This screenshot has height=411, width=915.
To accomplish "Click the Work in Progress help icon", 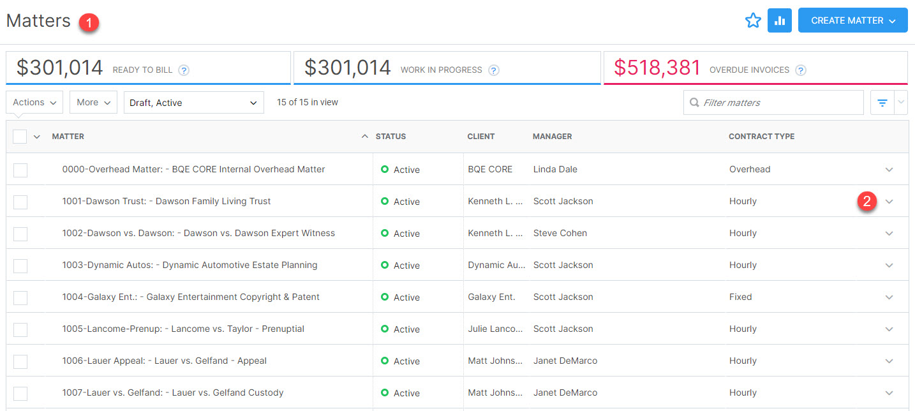I will pyautogui.click(x=493, y=70).
